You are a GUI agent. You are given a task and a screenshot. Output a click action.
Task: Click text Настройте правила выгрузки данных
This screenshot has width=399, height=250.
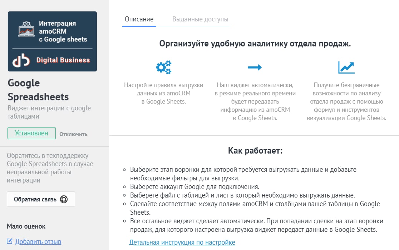click(164, 93)
